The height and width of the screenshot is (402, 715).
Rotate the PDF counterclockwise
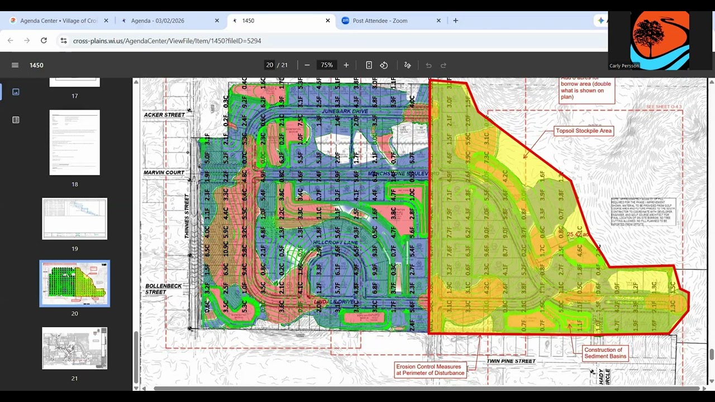point(384,65)
